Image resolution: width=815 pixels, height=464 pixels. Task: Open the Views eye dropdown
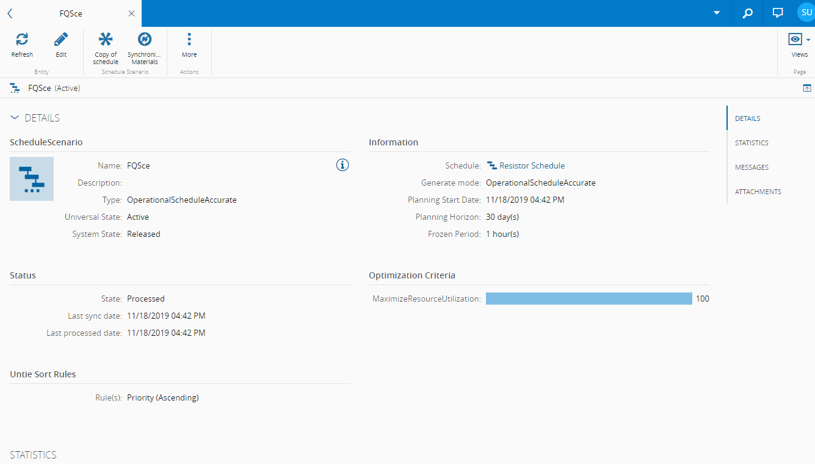(799, 40)
